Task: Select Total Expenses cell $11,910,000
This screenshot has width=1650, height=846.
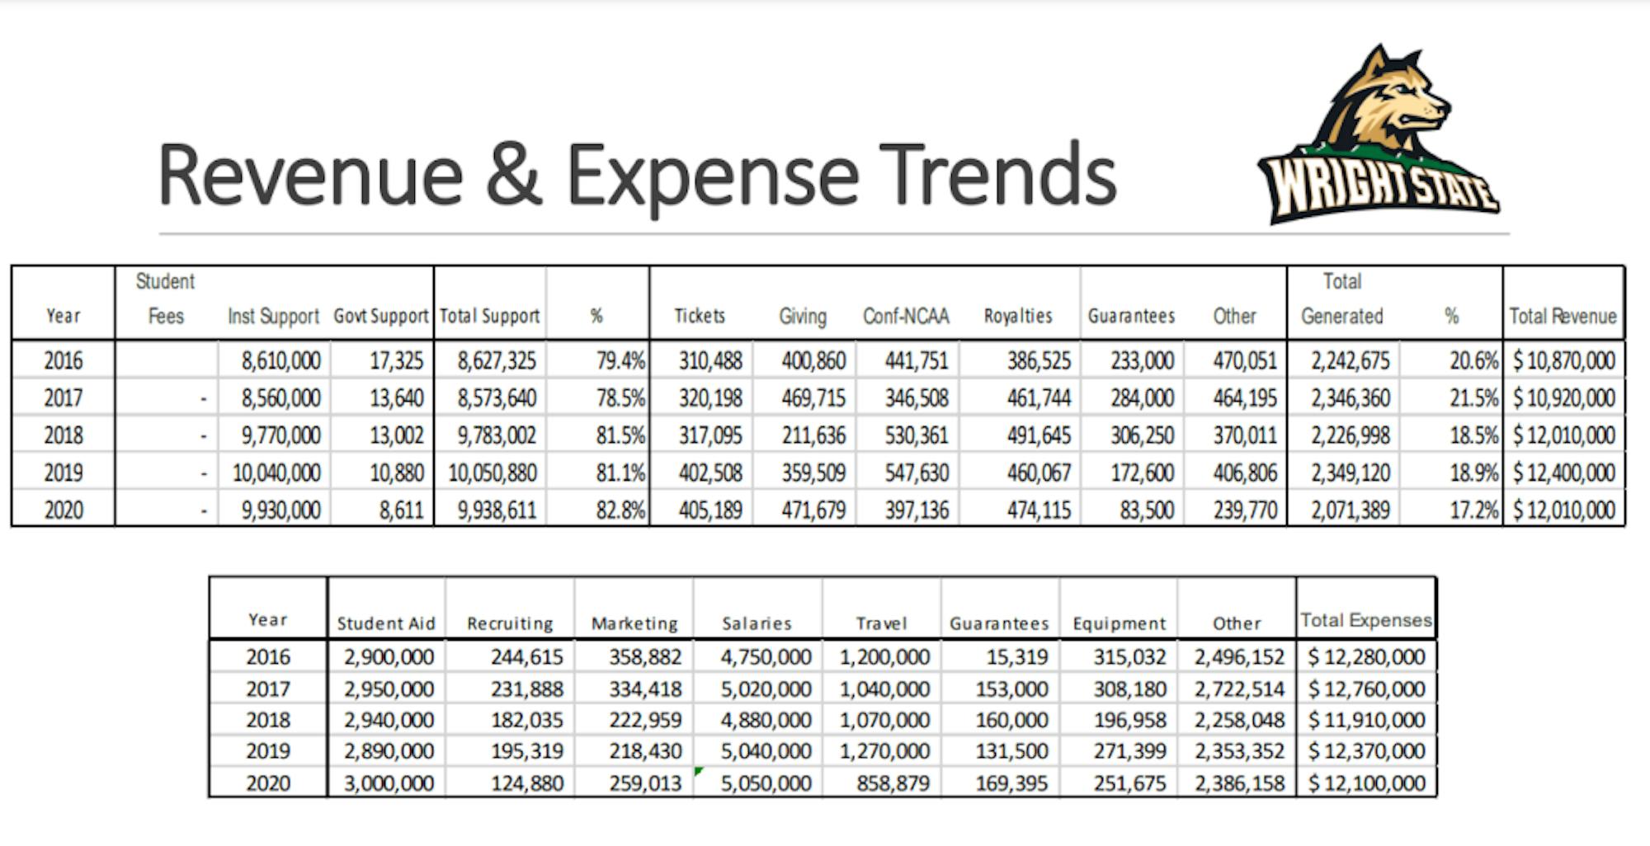Action: 1367,721
